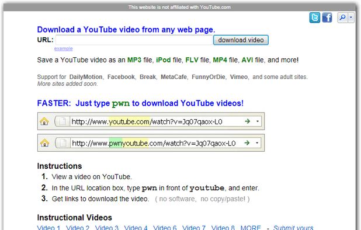Click the AVI format text

tap(247, 60)
